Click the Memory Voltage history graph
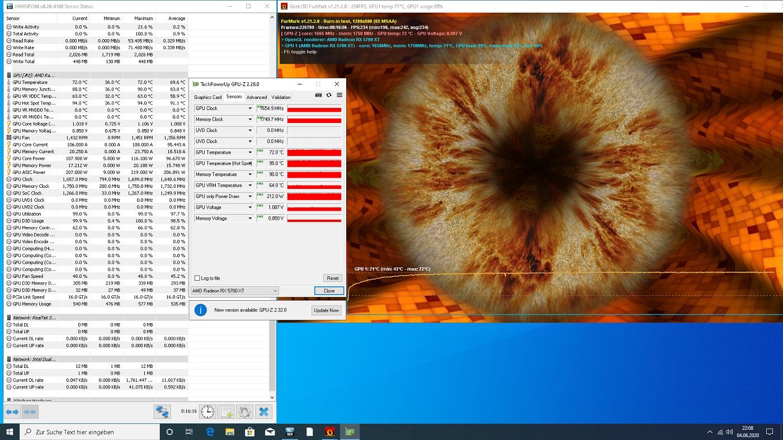Viewport: 783px width, 440px height. [314, 218]
